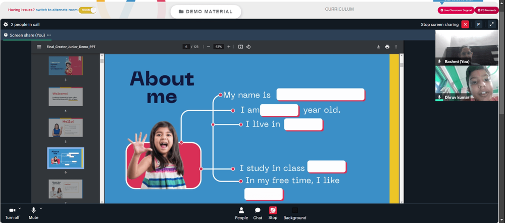This screenshot has height=223, width=505.
Task: Open the PDF sidebar hamburger menu
Action: tap(39, 47)
